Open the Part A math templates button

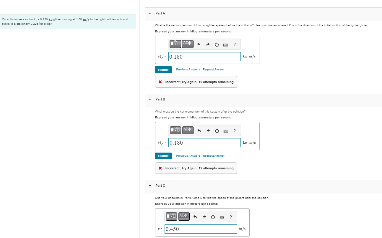click(175, 44)
